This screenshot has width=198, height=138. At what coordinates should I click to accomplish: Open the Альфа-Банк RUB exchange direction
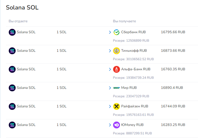coord(136,69)
